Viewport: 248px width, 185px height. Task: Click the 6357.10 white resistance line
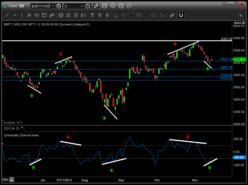coord(114,41)
